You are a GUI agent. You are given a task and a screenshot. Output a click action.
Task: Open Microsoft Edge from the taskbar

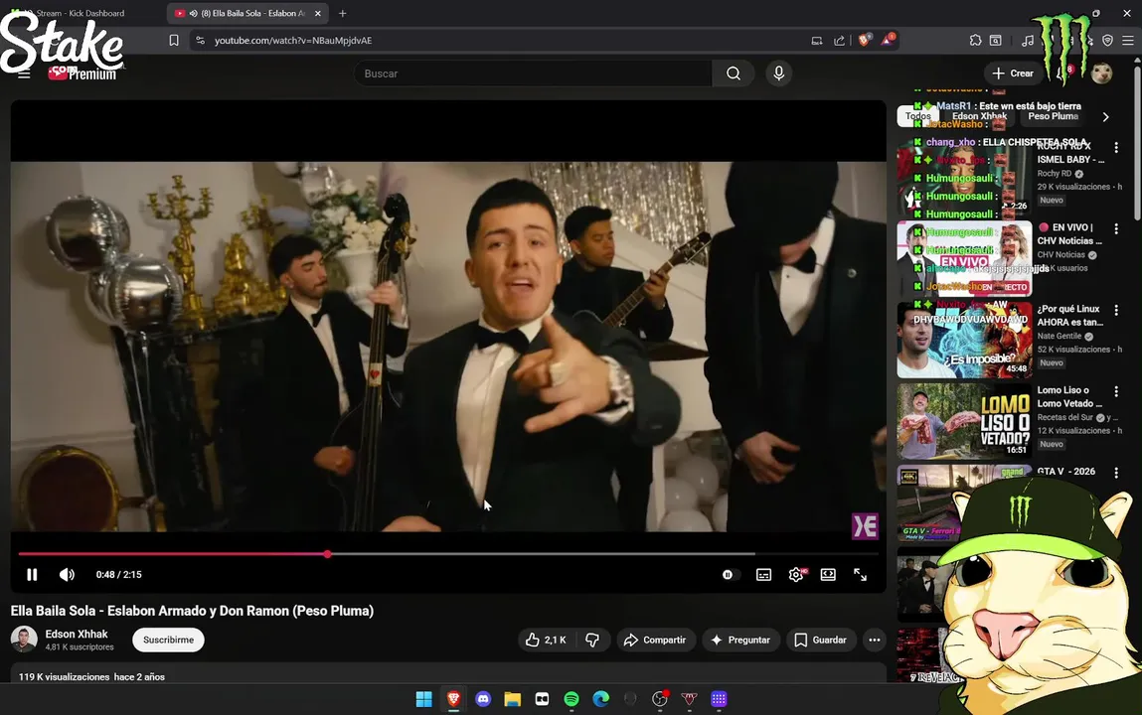(x=601, y=699)
